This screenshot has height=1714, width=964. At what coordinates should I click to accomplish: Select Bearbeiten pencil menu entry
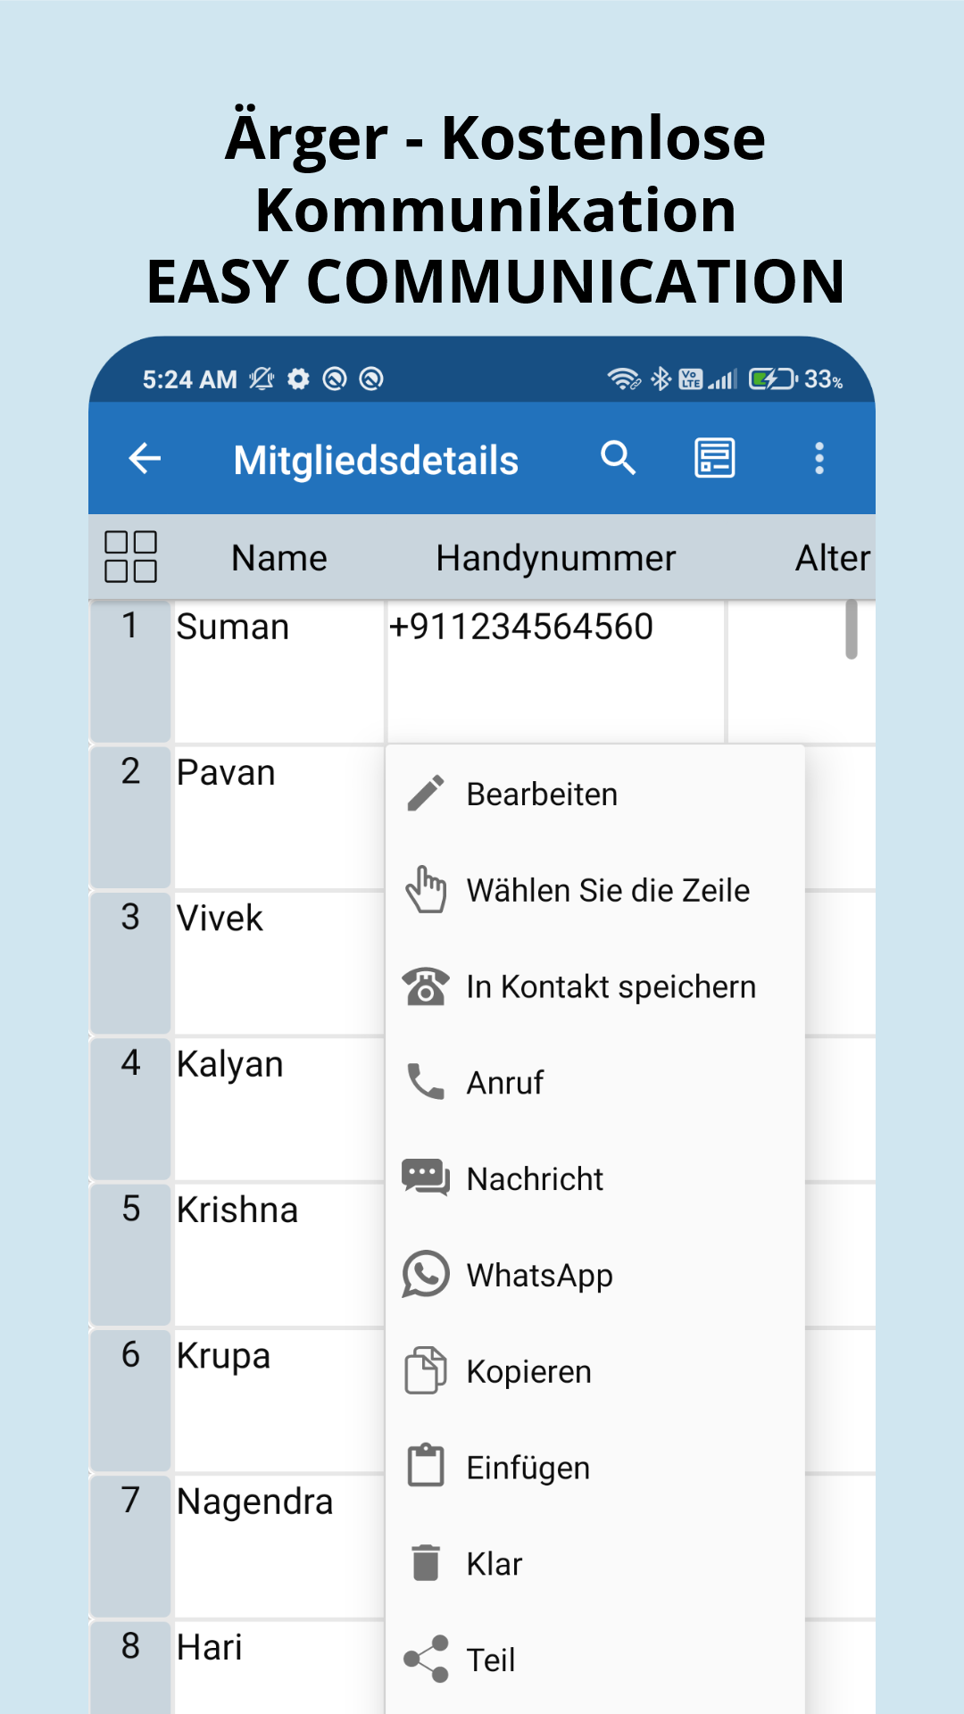[594, 794]
